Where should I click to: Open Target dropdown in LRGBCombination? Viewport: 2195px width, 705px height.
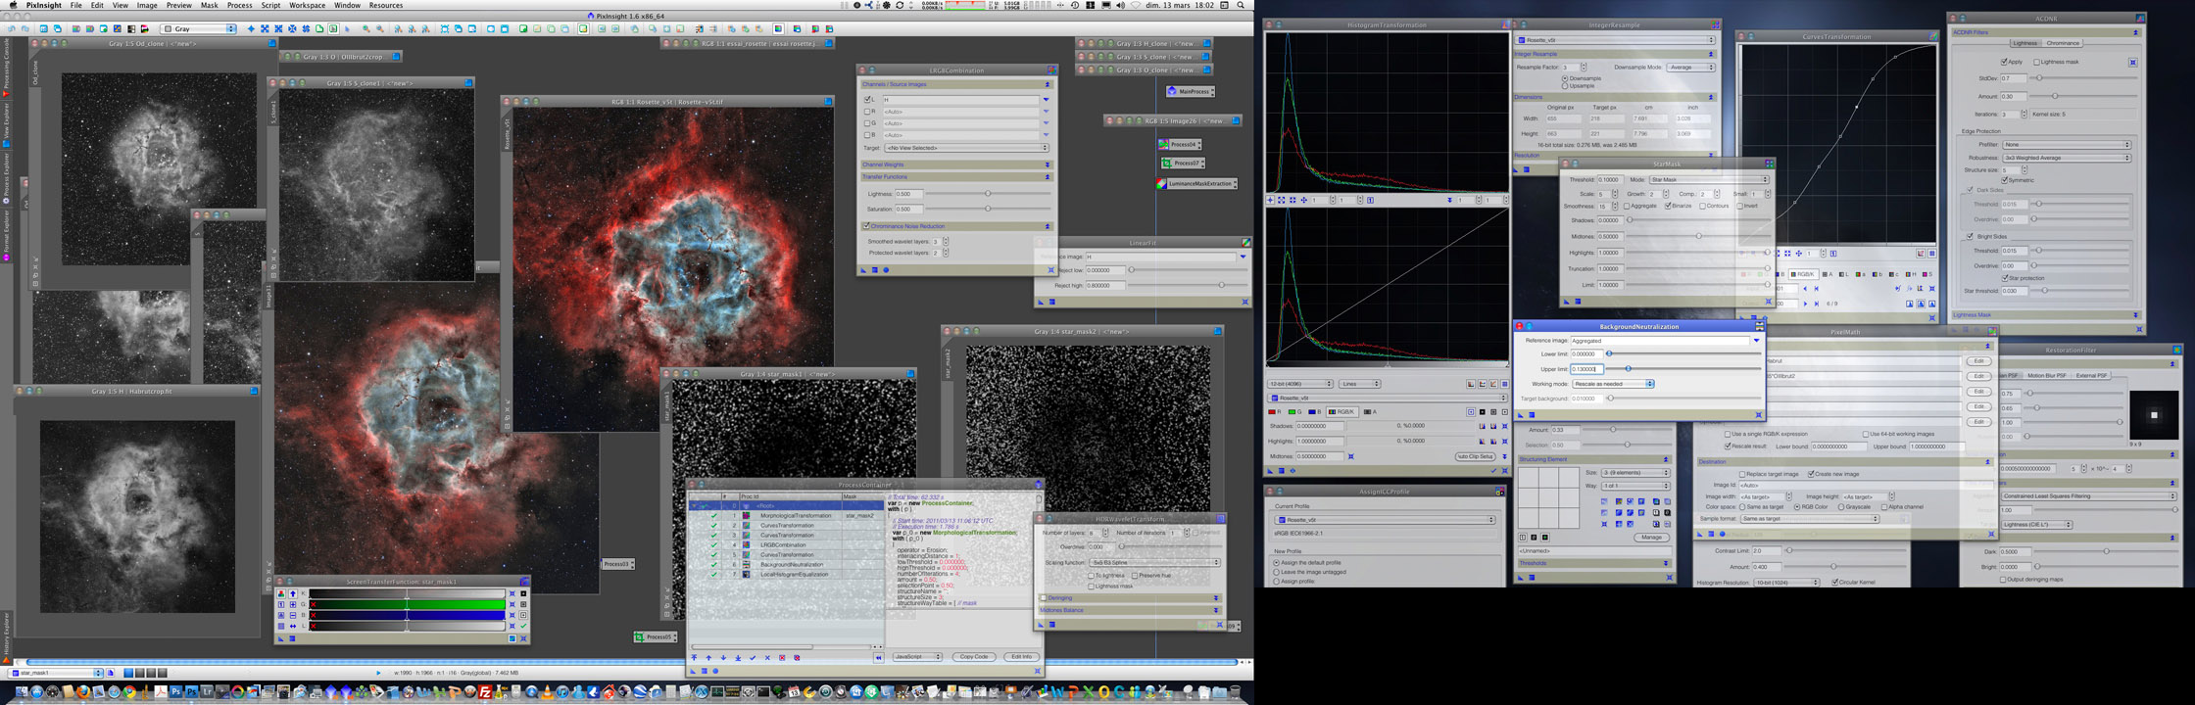coord(967,148)
